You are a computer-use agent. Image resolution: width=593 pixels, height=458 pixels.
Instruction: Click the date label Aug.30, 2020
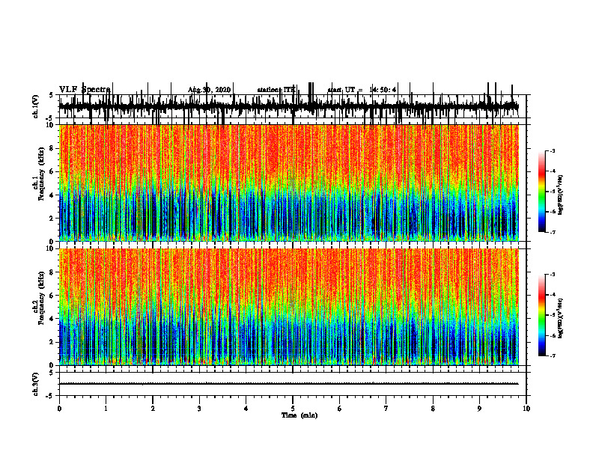[x=209, y=90]
